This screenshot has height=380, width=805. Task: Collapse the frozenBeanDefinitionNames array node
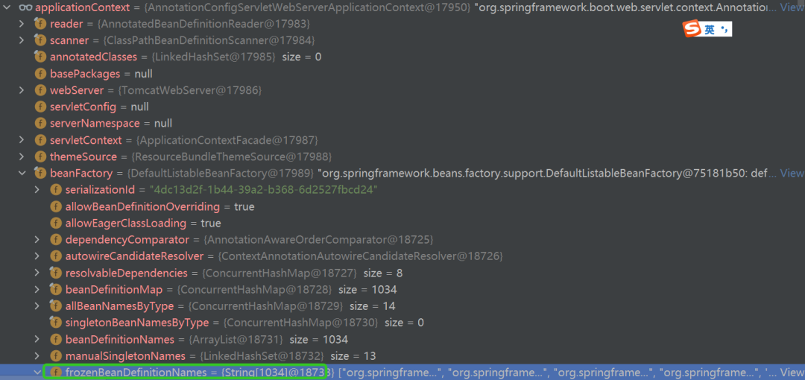pos(37,373)
